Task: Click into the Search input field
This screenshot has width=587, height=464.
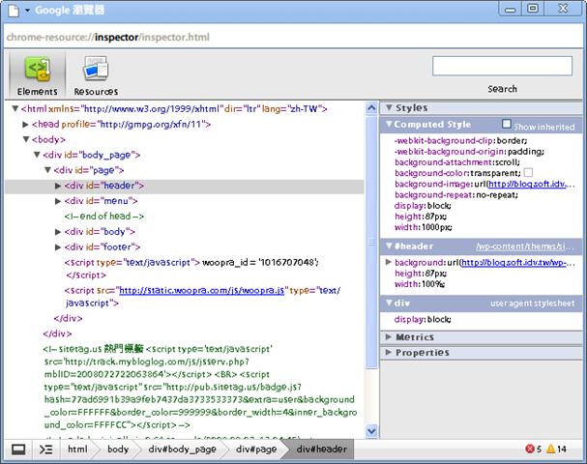Action: point(502,67)
